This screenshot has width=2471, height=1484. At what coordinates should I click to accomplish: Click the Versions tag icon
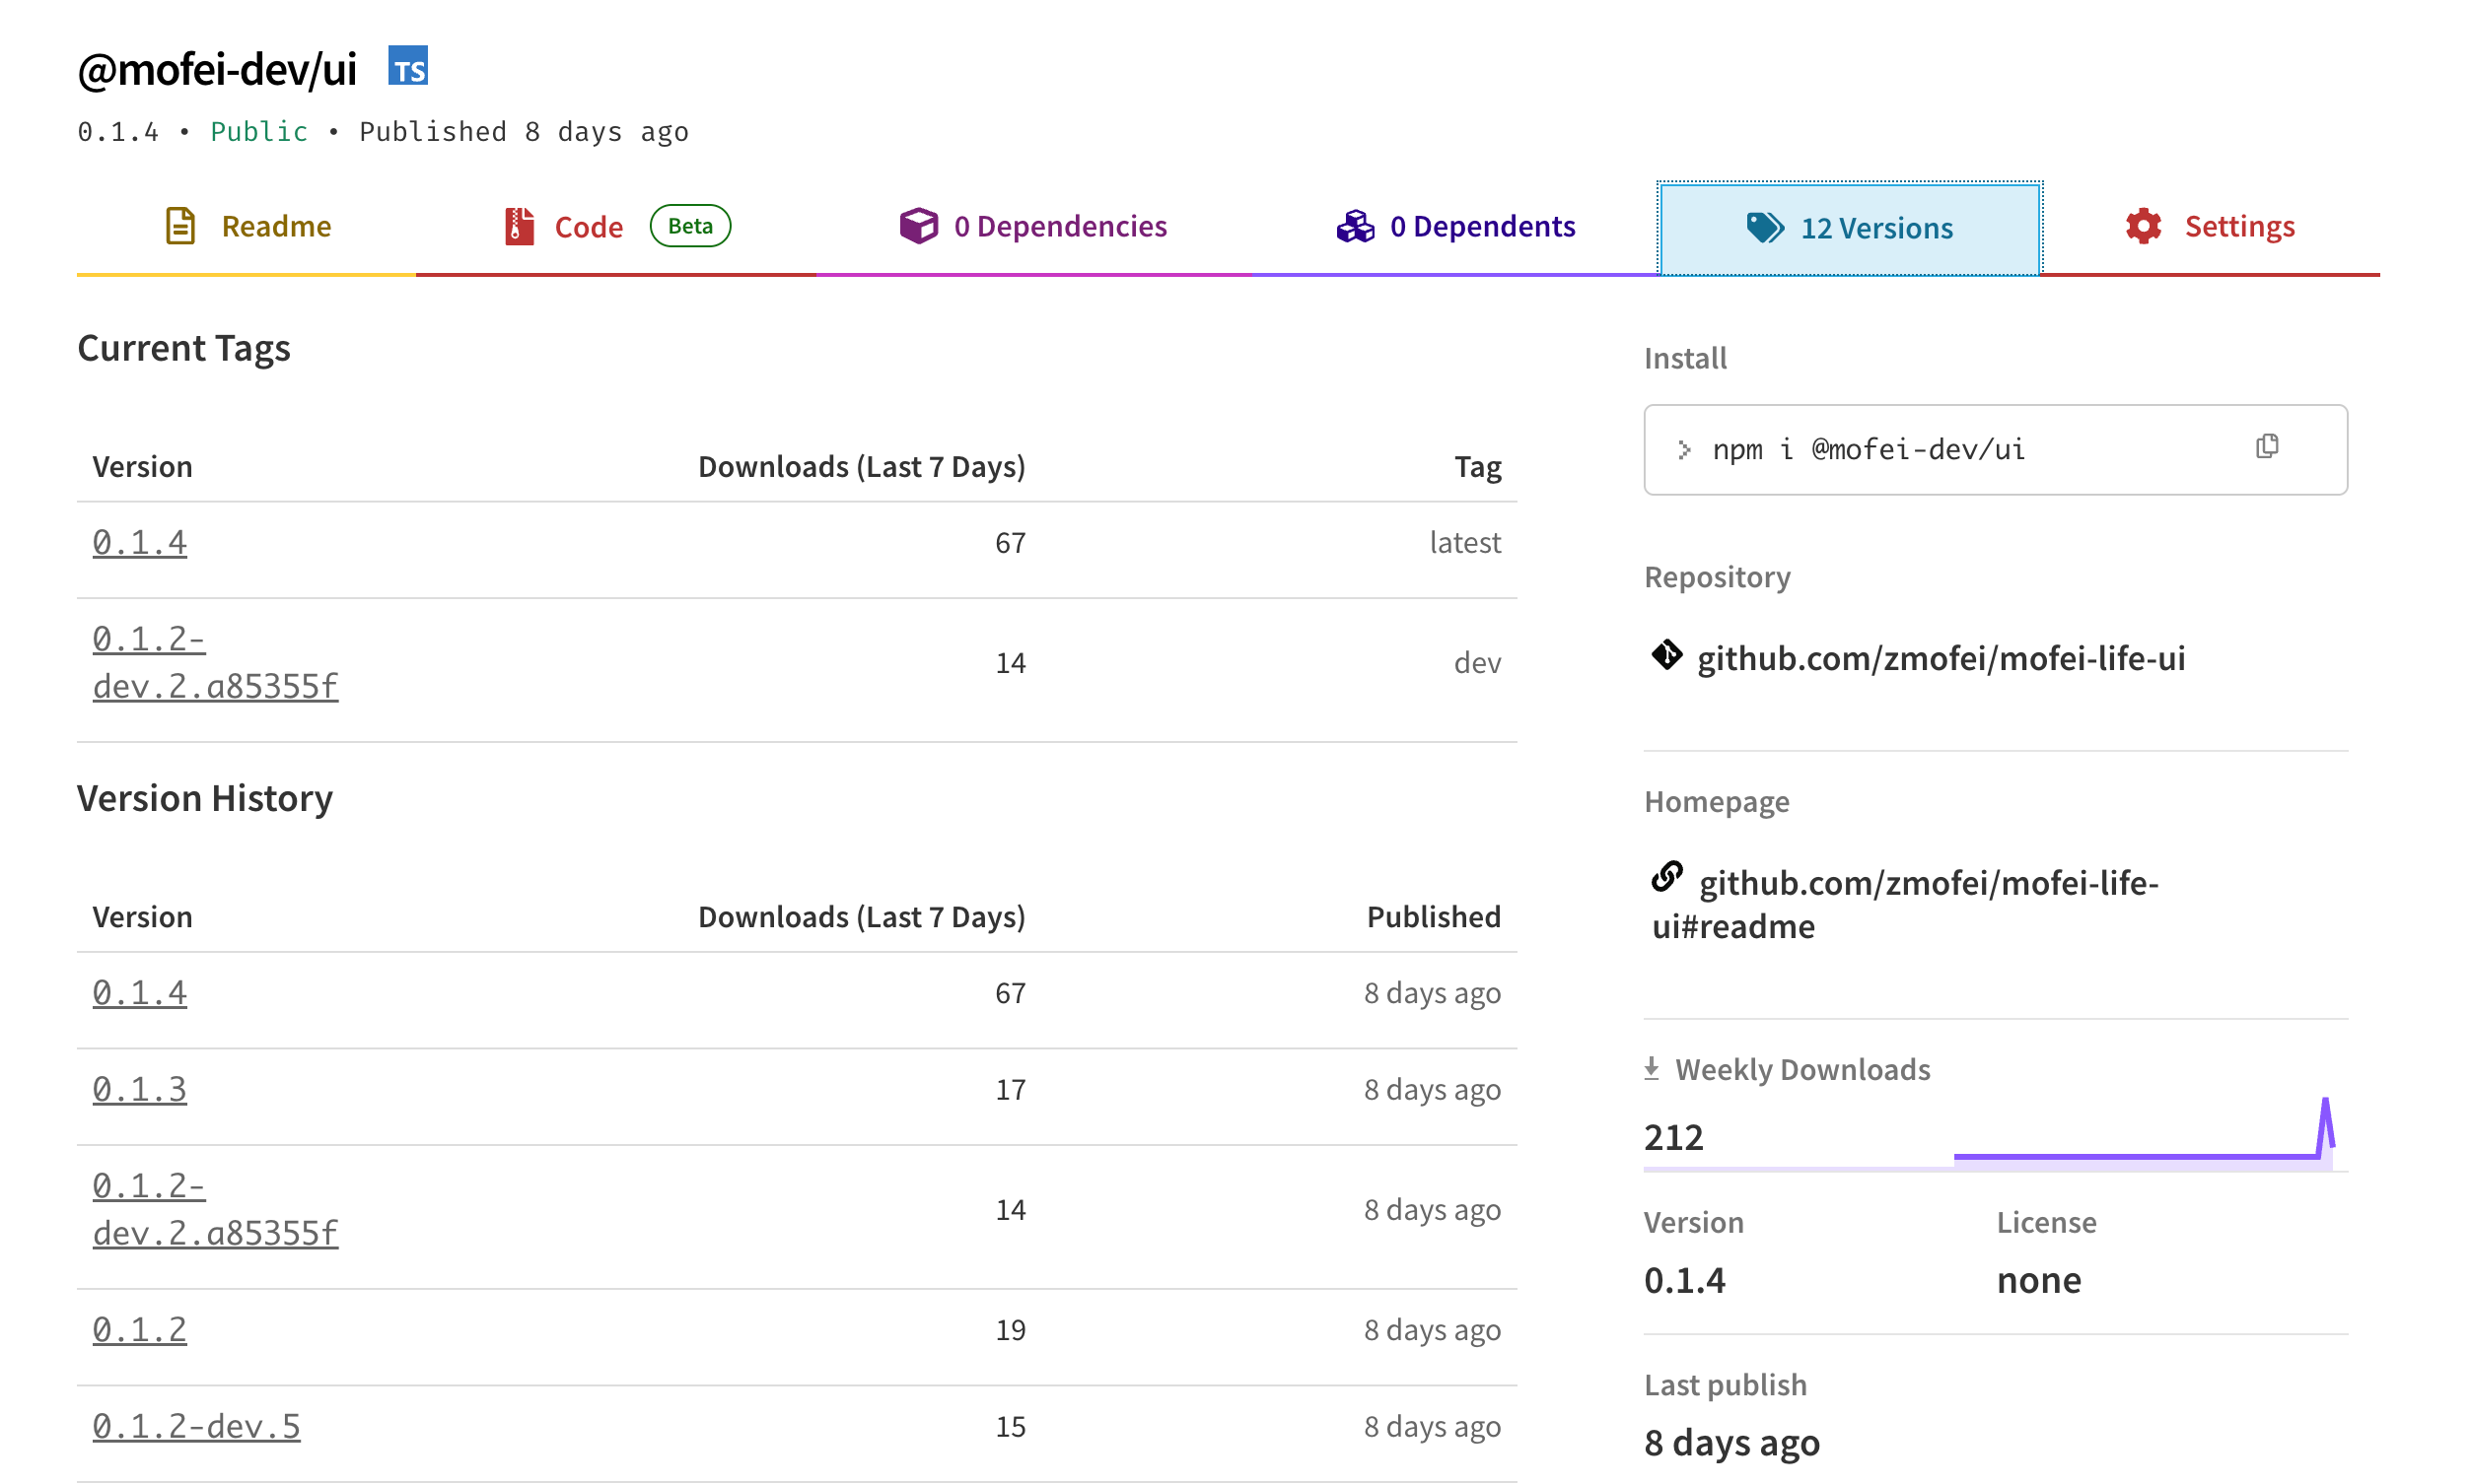tap(1765, 228)
